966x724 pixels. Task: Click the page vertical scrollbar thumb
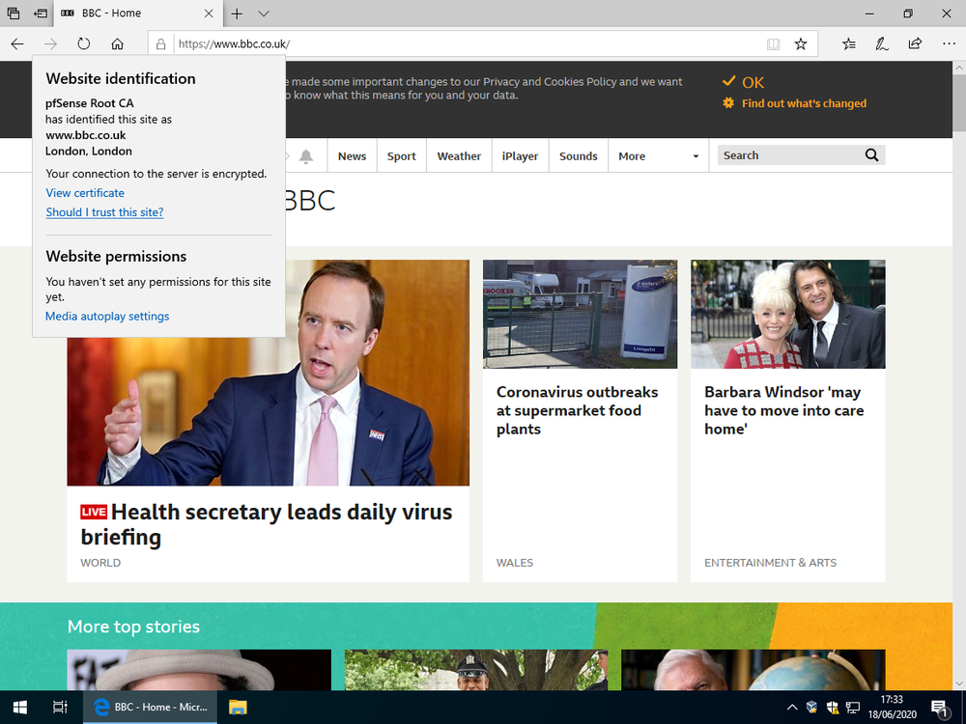959,102
